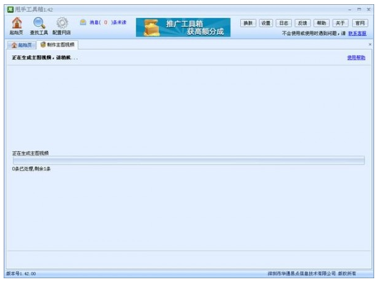376x285 pixels.
Task: Visit the 官网 official site button
Action: click(360, 23)
